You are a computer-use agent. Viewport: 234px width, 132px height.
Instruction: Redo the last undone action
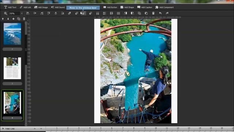[x=167, y=13]
